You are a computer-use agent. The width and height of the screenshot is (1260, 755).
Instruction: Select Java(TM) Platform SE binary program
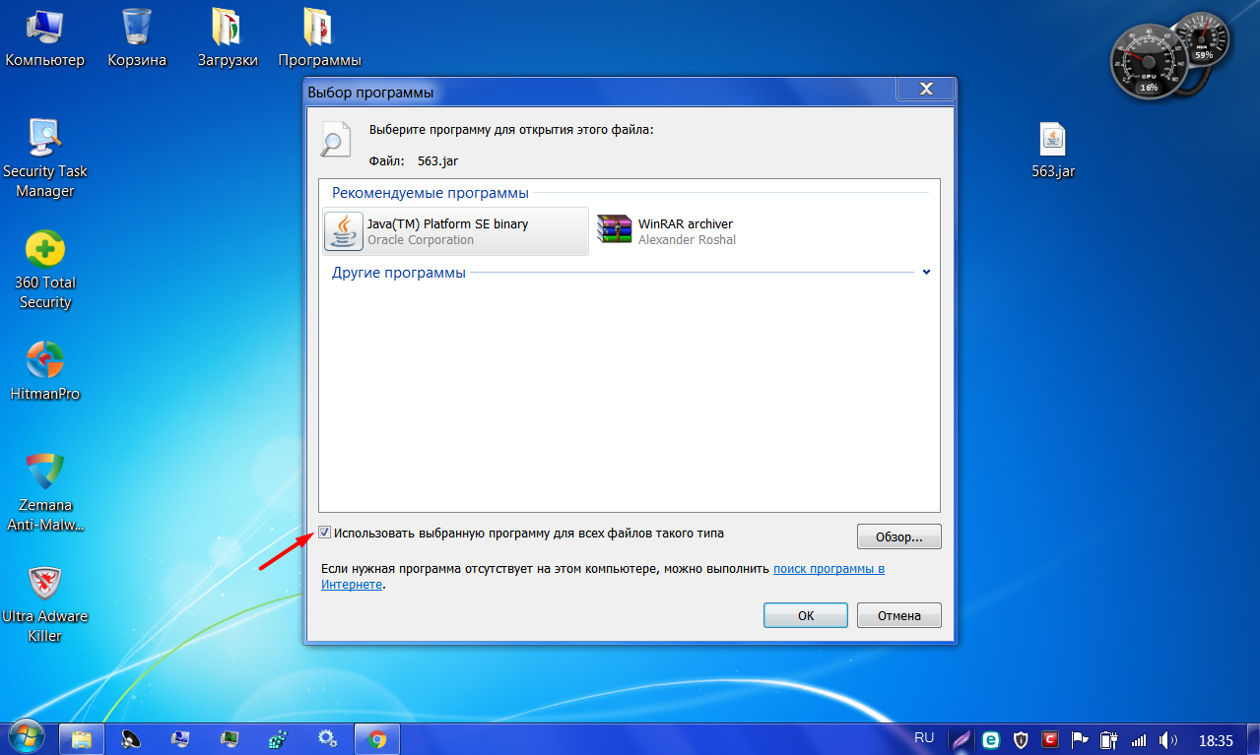[455, 231]
